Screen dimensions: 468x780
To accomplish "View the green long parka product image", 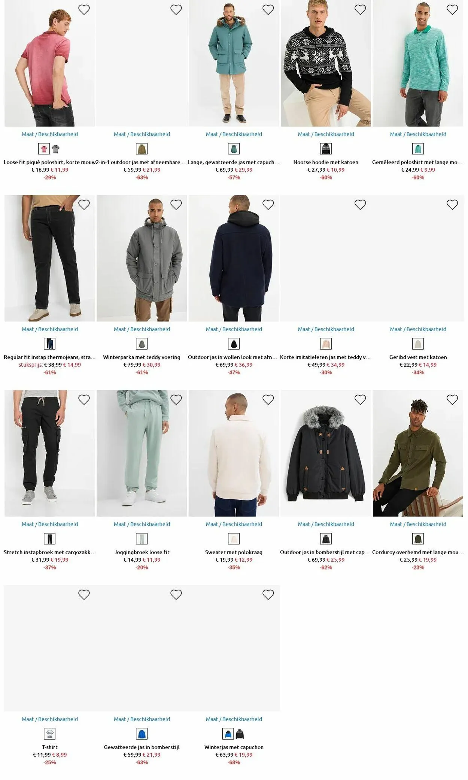I will tap(234, 63).
